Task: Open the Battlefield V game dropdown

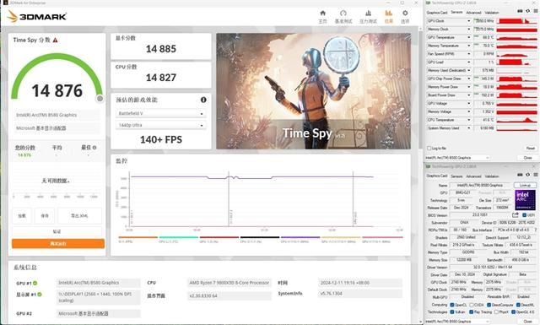Action: pos(161,113)
